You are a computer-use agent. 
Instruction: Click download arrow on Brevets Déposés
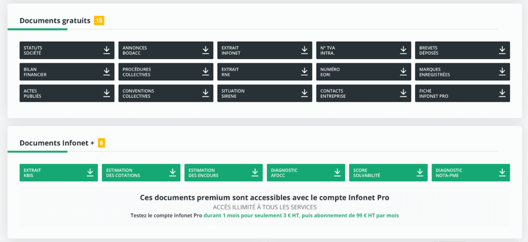coord(502,50)
